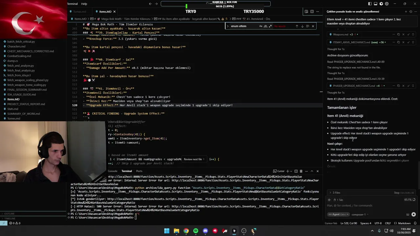Open the Help menu
This screenshot has width=420, height=236.
pyautogui.click(x=84, y=4)
